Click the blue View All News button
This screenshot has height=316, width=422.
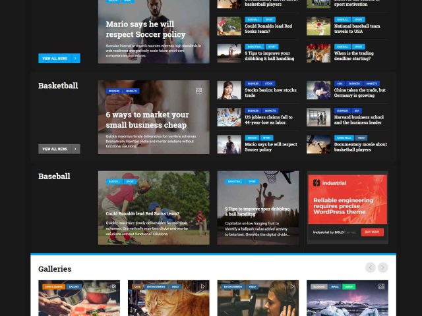pyautogui.click(x=59, y=59)
